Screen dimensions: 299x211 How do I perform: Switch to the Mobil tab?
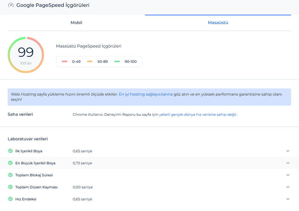pyautogui.click(x=76, y=23)
